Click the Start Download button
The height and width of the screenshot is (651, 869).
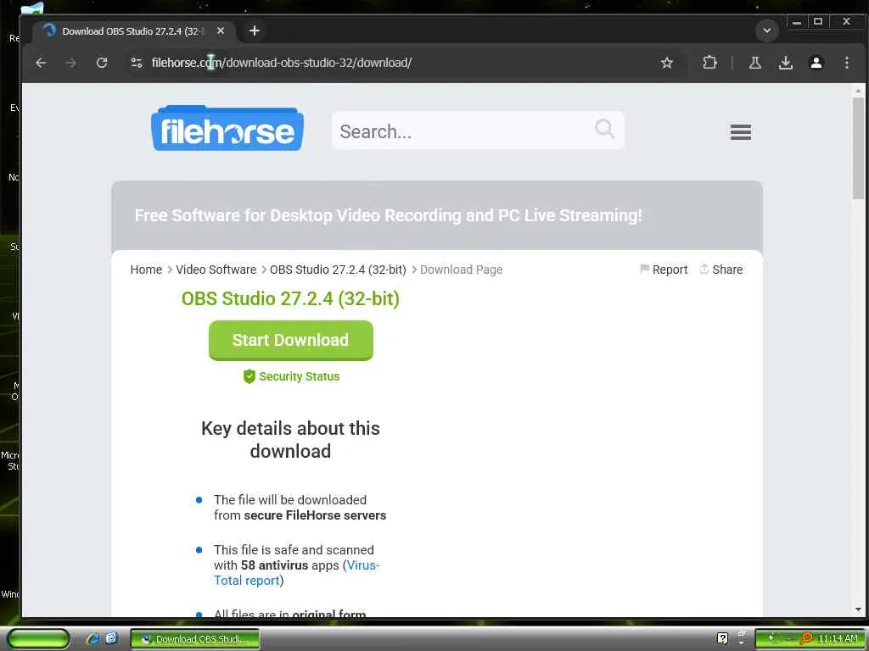click(x=291, y=340)
